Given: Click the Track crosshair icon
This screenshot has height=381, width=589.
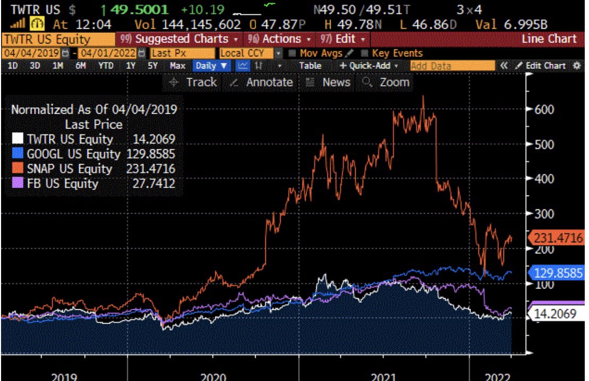Looking at the screenshot, I should click(173, 82).
